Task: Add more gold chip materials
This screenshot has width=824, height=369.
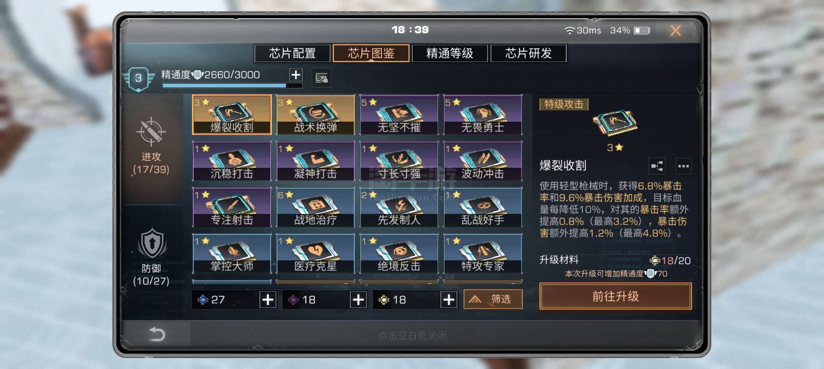Action: click(449, 300)
